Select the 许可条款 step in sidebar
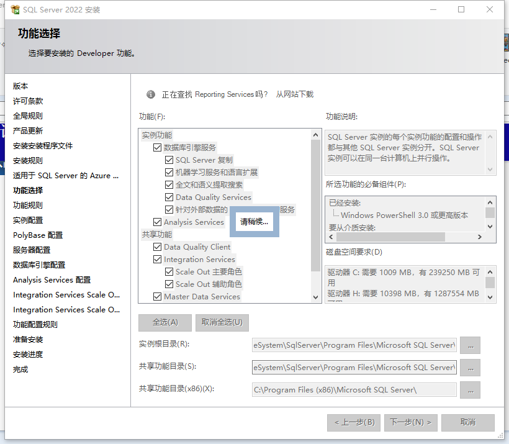Viewport: 509px width, 444px height. (x=28, y=101)
